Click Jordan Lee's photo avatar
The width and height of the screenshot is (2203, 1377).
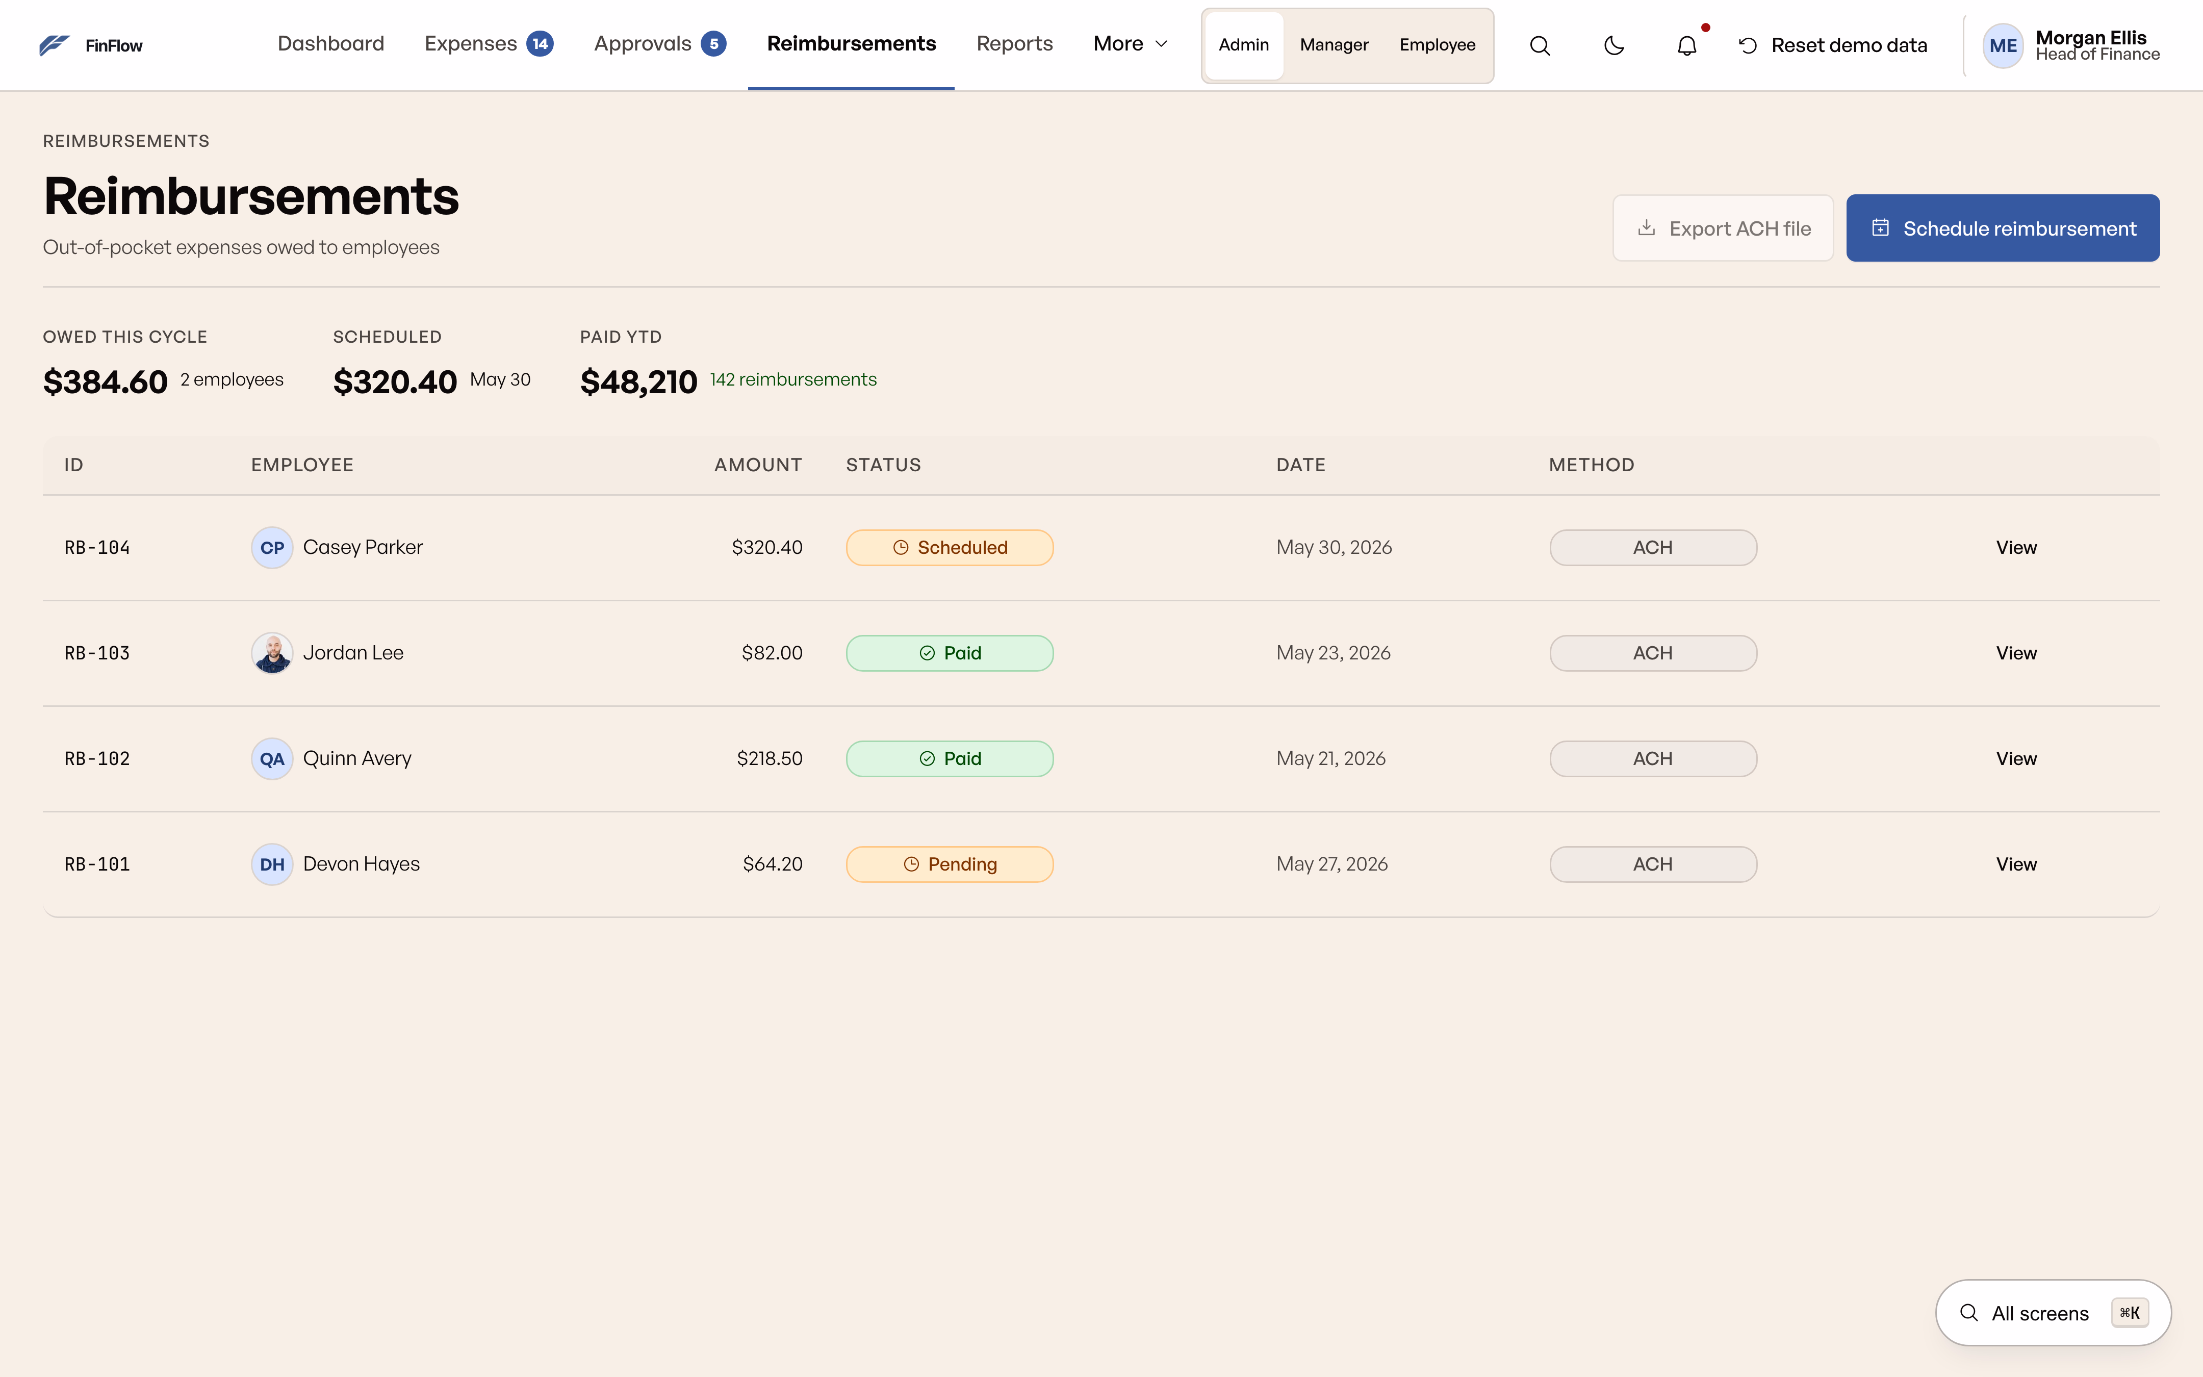point(272,653)
